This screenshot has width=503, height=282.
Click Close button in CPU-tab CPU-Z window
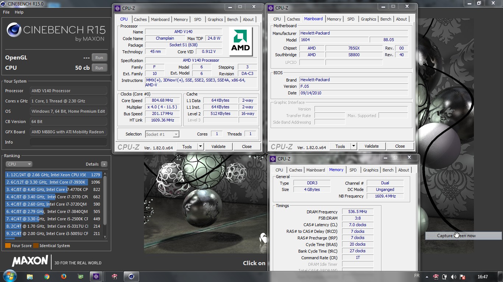coord(247,147)
